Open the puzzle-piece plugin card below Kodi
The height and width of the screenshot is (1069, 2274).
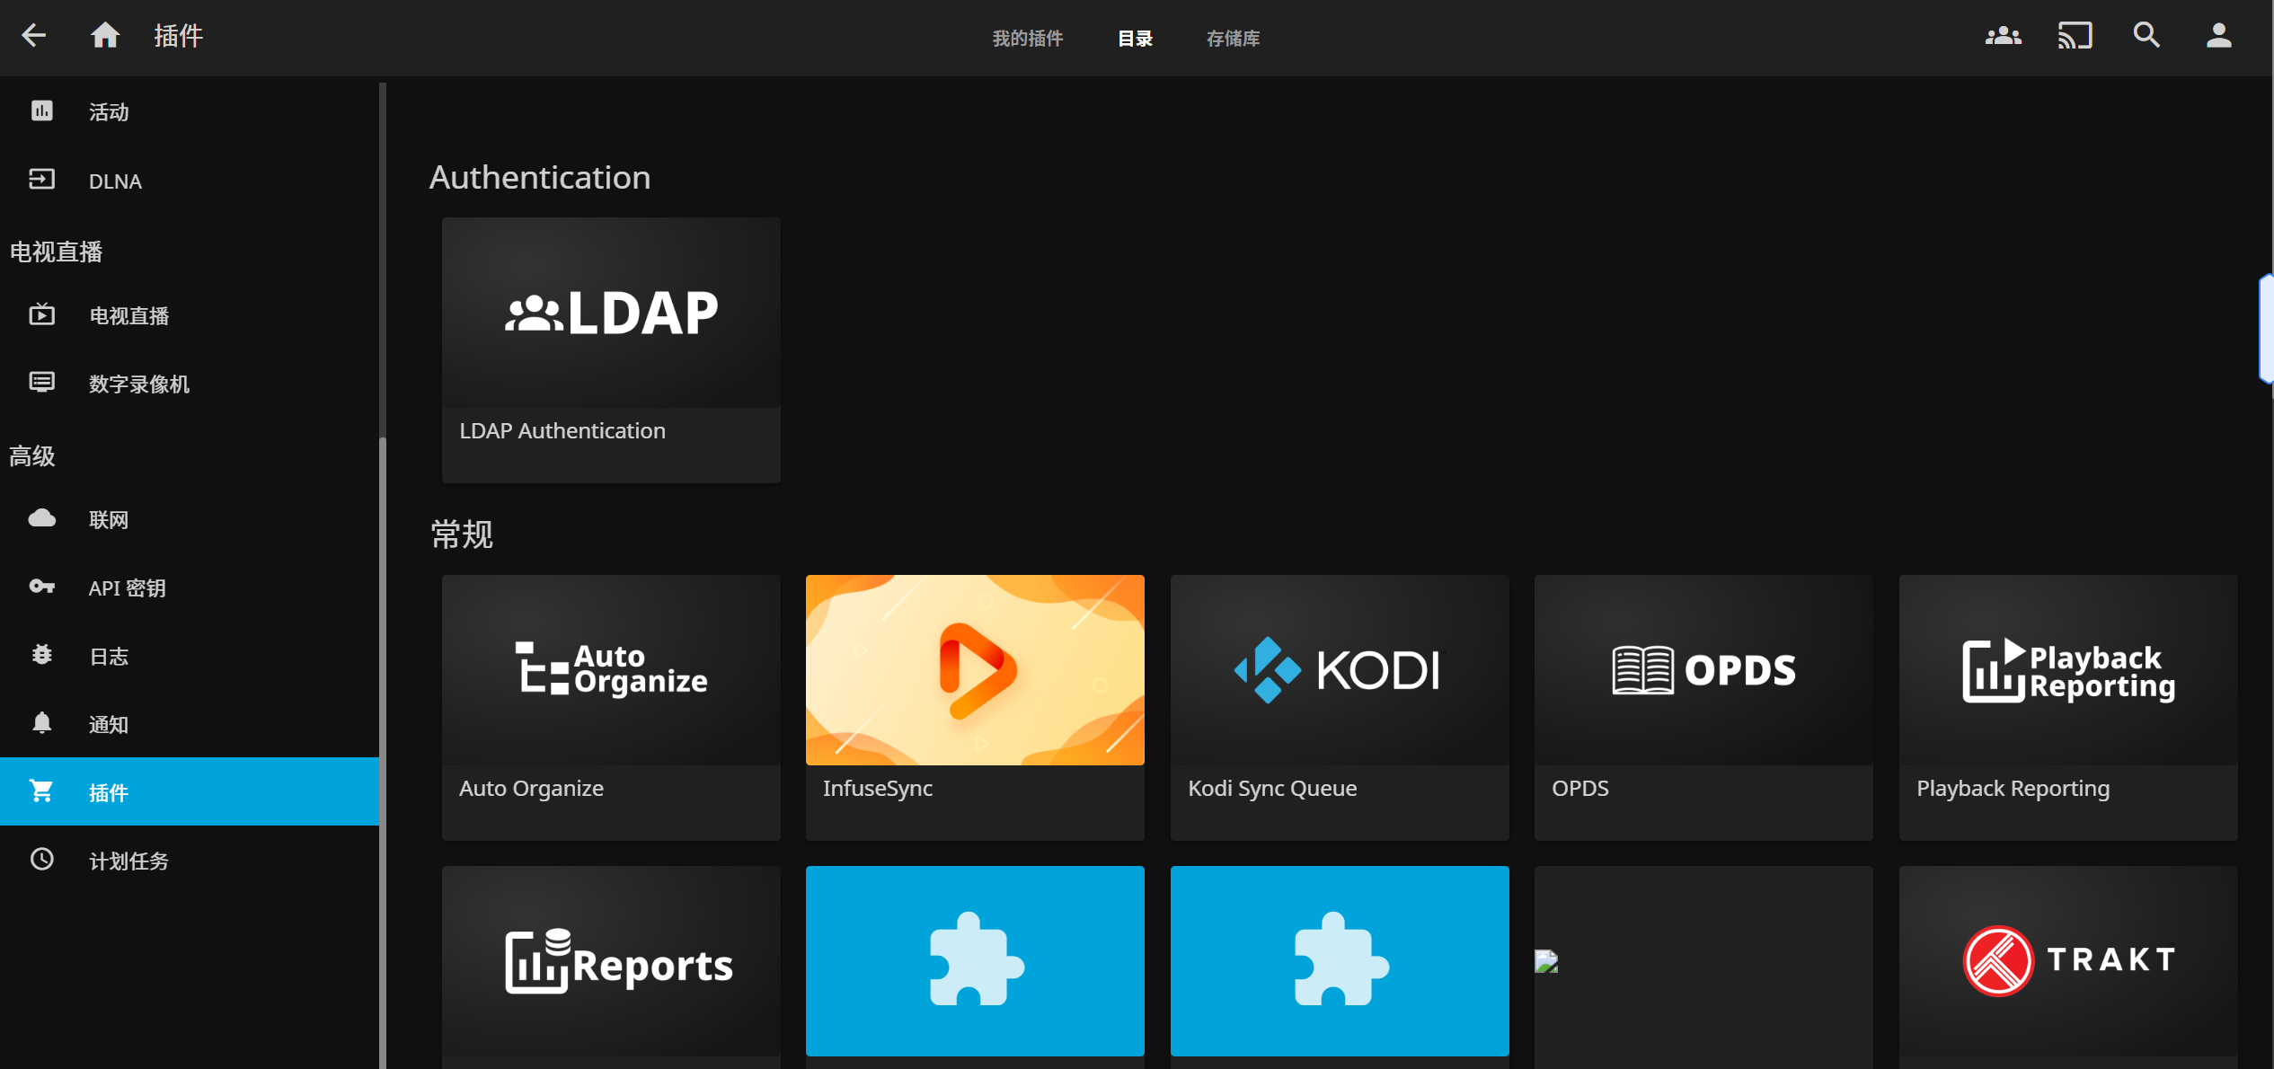click(1340, 961)
